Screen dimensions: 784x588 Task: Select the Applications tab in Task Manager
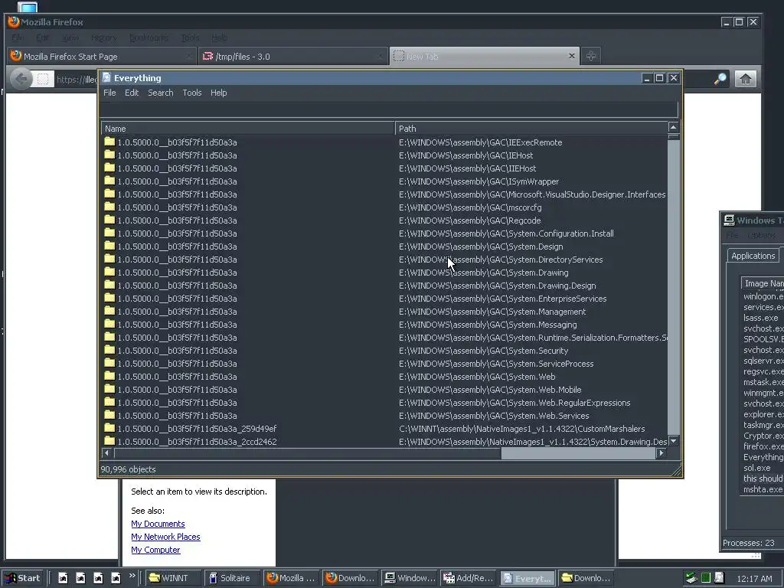coord(753,256)
